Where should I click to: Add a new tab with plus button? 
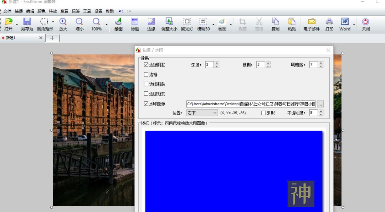[52, 38]
